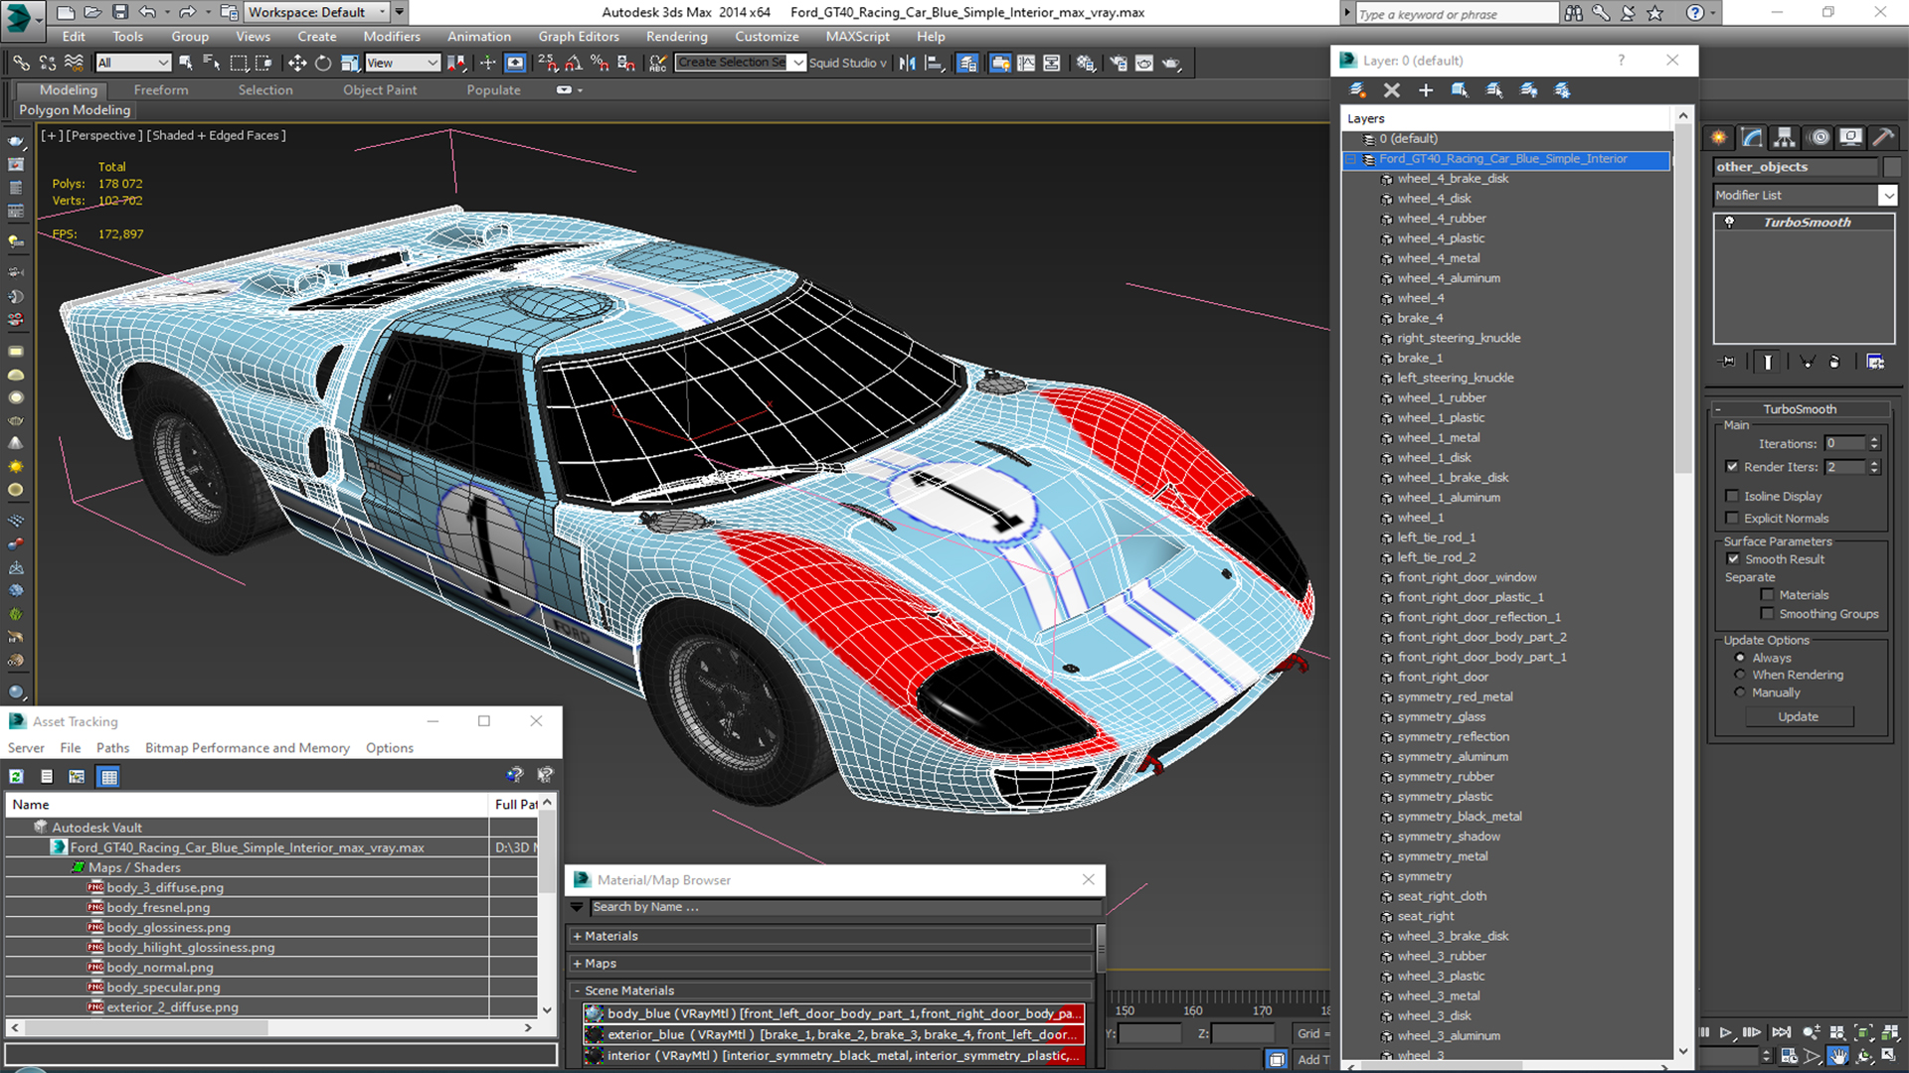Open the Display command panel tab
The height and width of the screenshot is (1073, 1909).
[x=1850, y=137]
